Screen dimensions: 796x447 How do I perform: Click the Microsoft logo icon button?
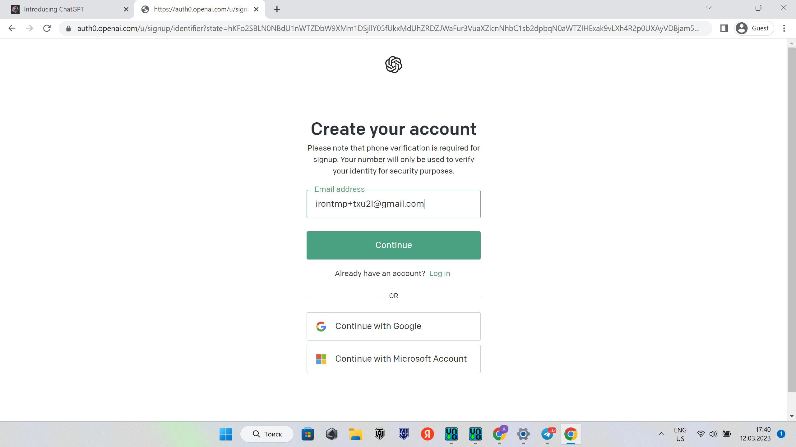tap(321, 359)
